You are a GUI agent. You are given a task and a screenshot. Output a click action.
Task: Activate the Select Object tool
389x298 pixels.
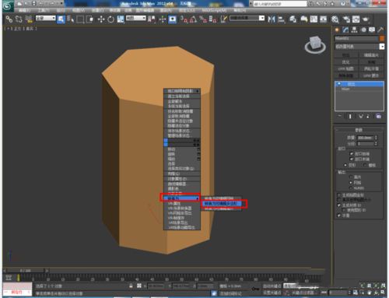click(61, 19)
